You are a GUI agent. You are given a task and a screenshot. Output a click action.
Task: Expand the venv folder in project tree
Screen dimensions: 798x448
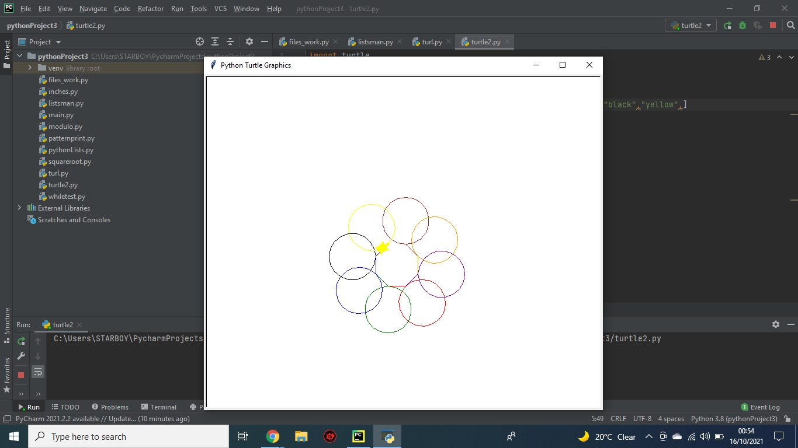click(x=30, y=68)
